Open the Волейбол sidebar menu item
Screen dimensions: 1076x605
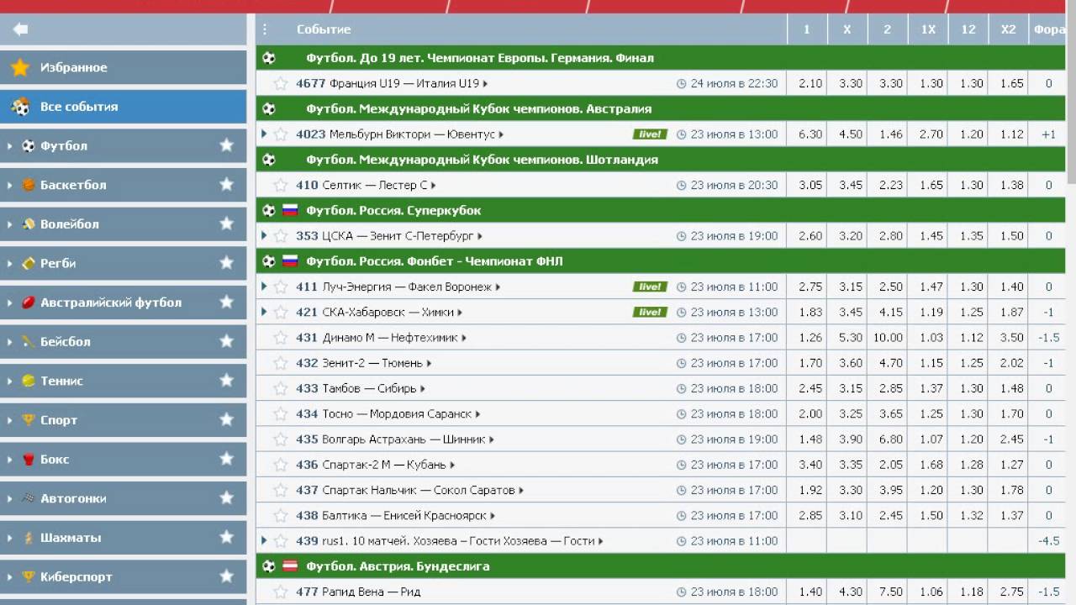point(123,224)
